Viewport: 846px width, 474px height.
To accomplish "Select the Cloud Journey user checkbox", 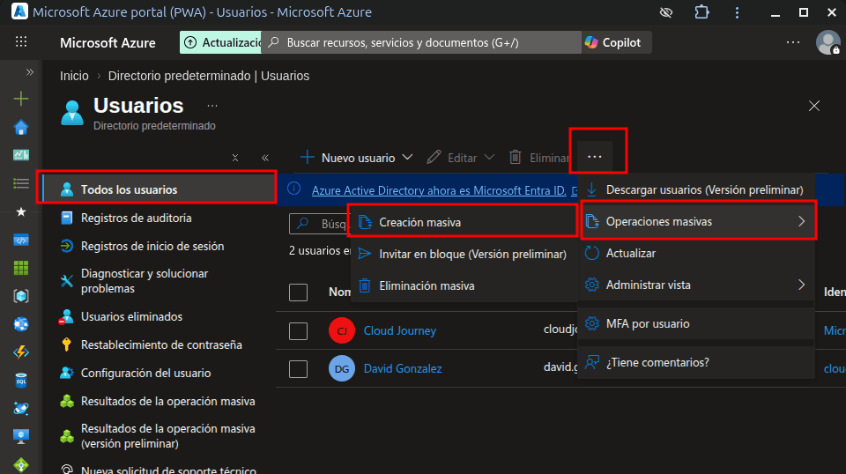I will (x=298, y=330).
